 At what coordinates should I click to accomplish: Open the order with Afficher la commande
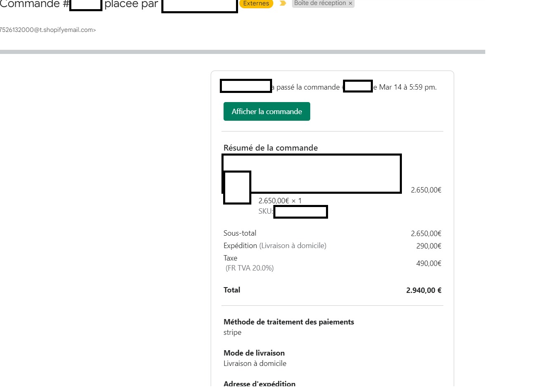point(267,112)
